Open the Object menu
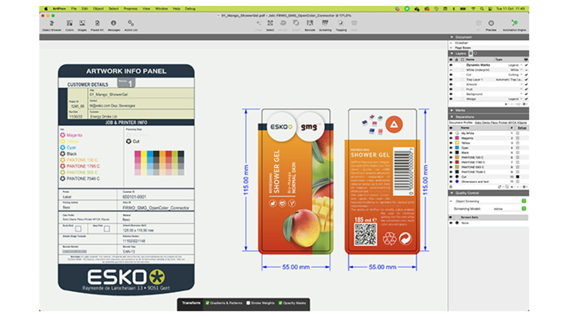The width and height of the screenshot is (565, 317). (x=98, y=8)
